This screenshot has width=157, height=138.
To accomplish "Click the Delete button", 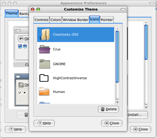I will [108, 109].
